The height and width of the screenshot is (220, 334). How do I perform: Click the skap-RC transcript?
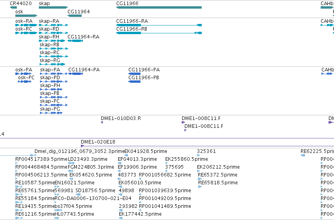coord(54,56)
